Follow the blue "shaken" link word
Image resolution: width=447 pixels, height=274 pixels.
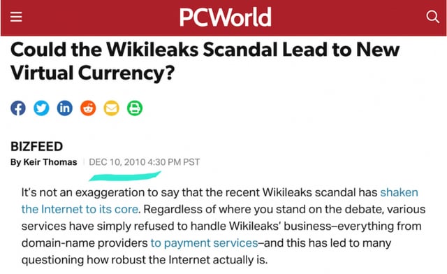tap(399, 192)
